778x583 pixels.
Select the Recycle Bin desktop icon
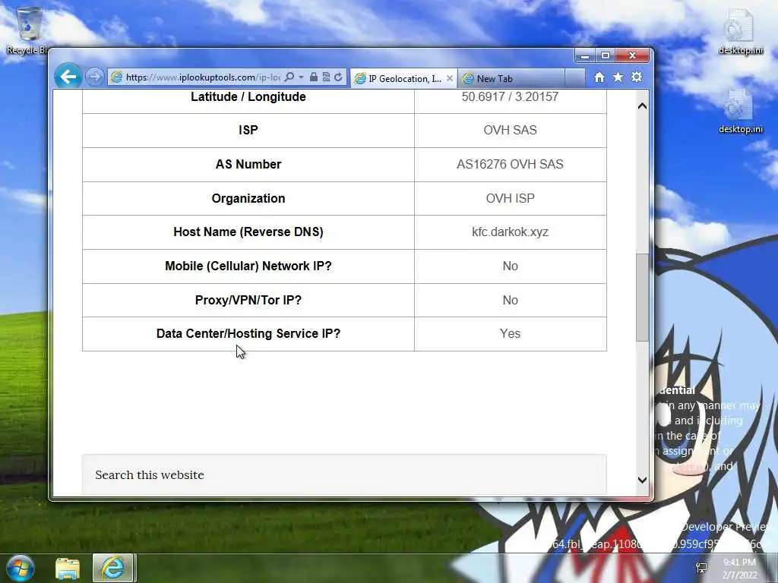[x=28, y=30]
